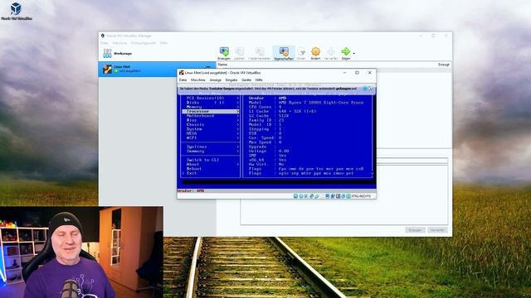Click the audio status icon

[306, 196]
